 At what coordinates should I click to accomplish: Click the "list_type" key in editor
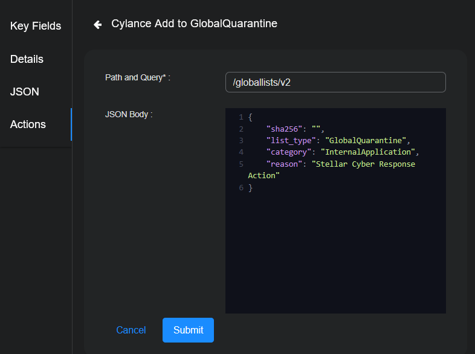pos(291,141)
